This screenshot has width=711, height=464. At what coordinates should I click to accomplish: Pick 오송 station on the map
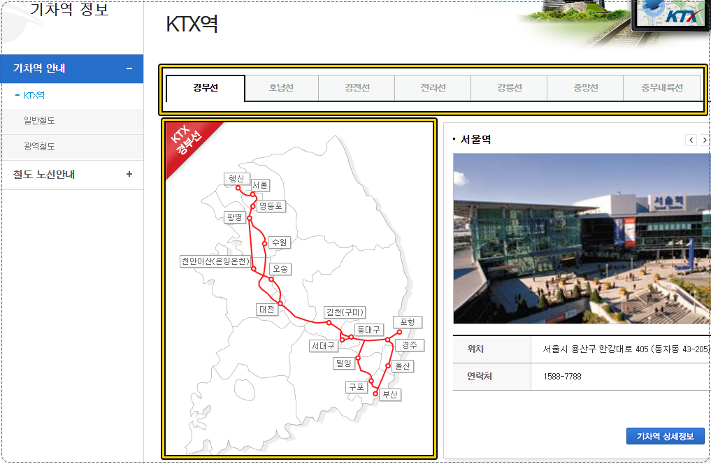[280, 269]
